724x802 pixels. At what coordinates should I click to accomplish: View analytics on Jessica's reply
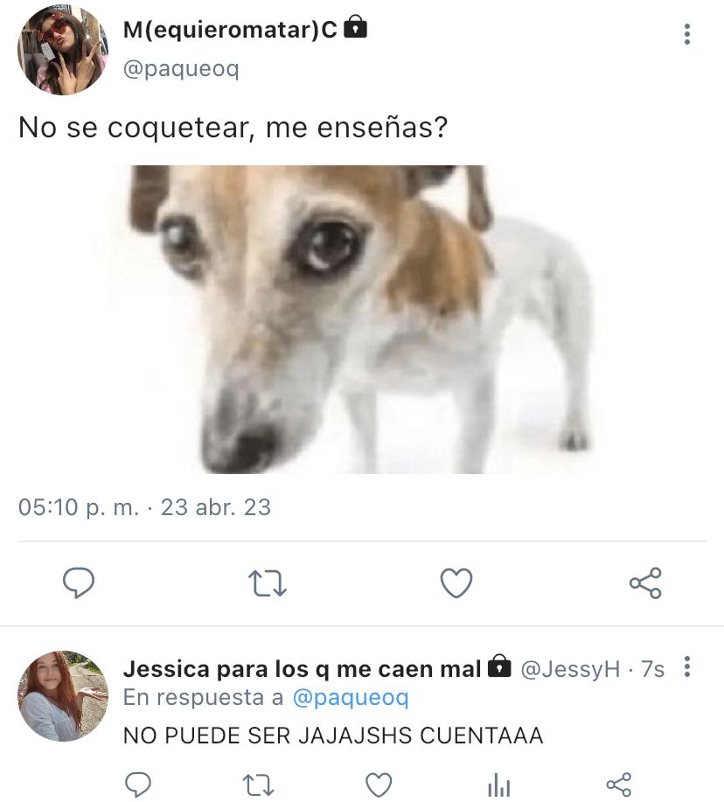point(499,785)
